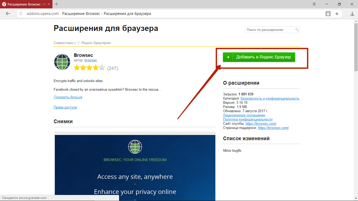Click the Browsec globe logo icon
Screen dimensions: 358x201
pyautogui.click(x=62, y=62)
